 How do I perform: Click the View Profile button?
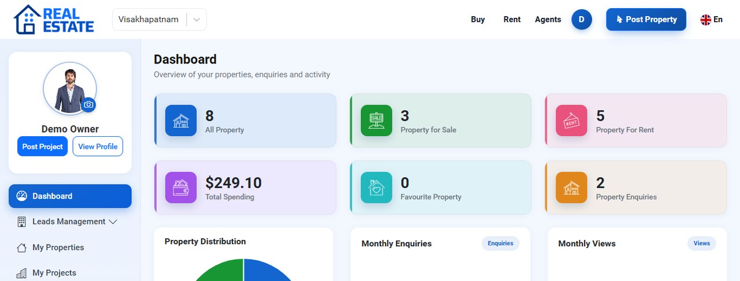point(98,147)
